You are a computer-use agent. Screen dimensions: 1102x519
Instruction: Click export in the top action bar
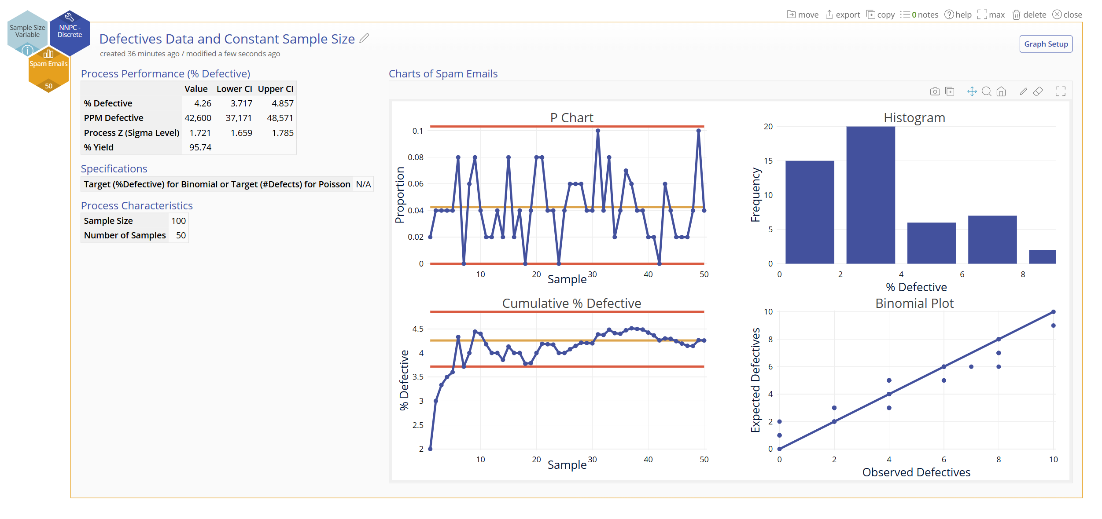[x=842, y=15]
